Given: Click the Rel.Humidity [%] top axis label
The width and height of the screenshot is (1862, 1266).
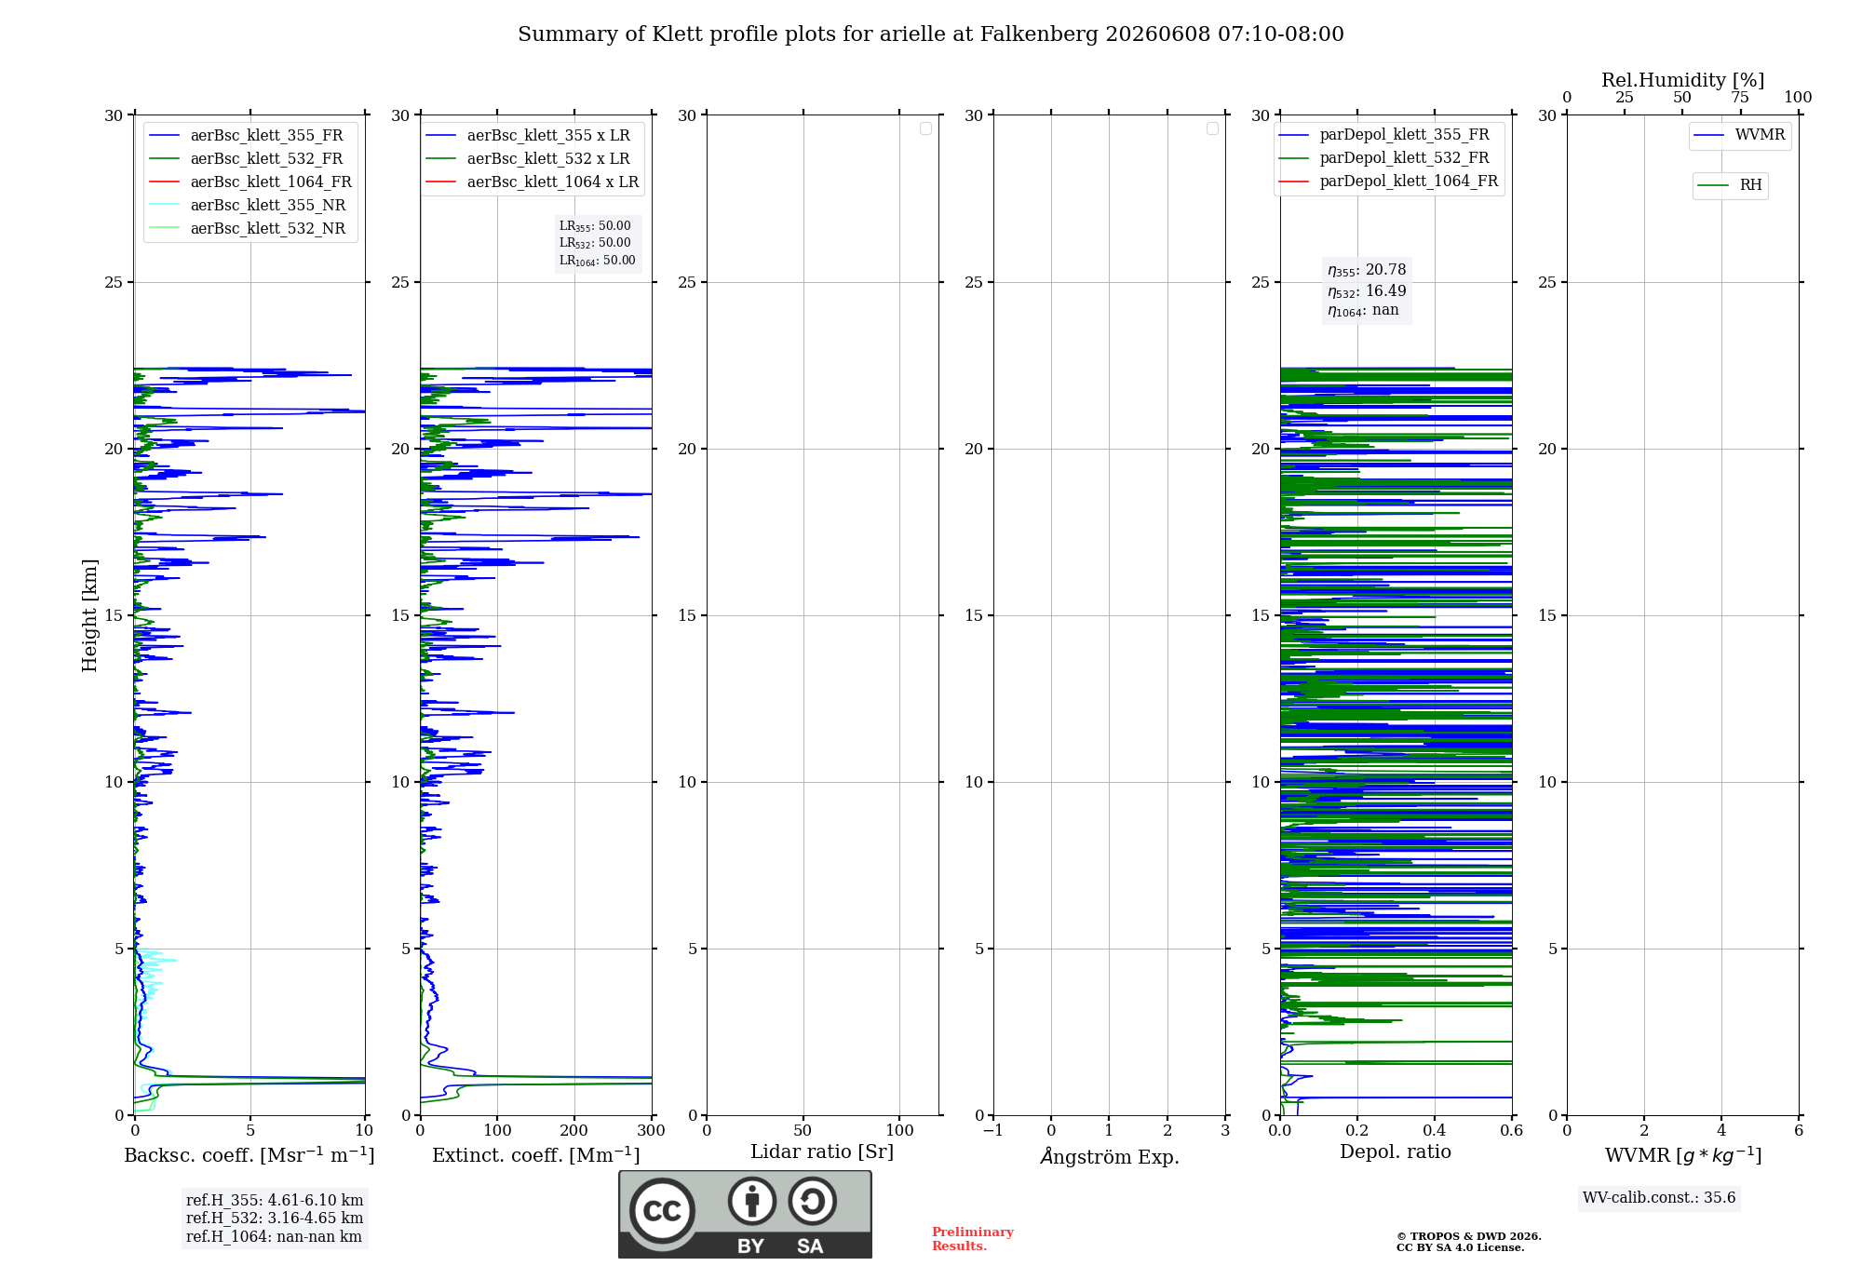Looking at the screenshot, I should point(1682,80).
